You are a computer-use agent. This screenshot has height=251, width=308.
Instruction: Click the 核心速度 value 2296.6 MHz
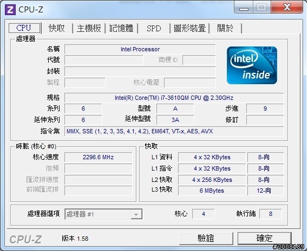click(x=98, y=157)
